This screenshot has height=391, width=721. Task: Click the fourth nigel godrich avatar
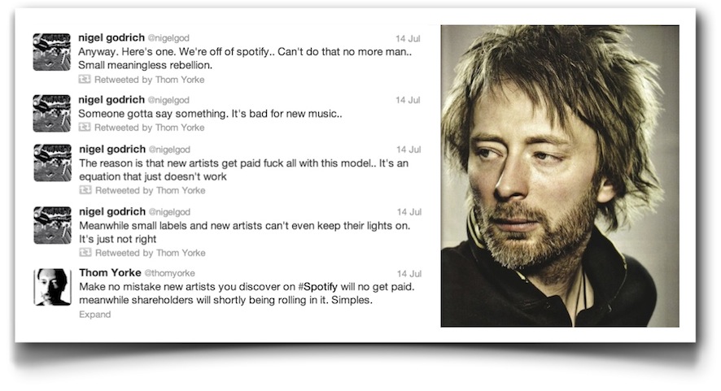52,225
